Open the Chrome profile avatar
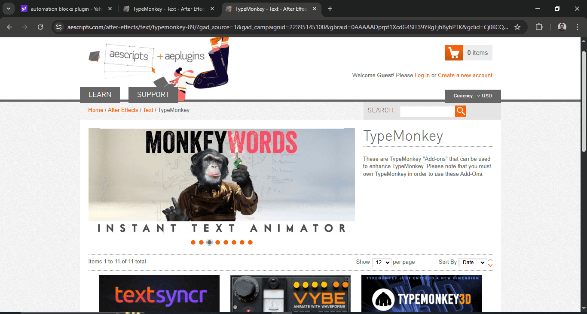This screenshot has height=314, width=587. click(562, 27)
